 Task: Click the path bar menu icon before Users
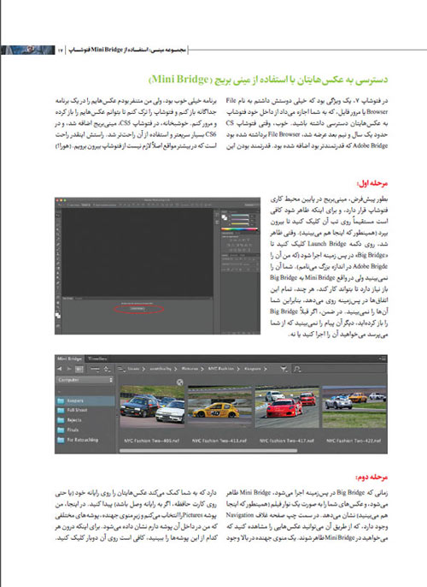[122, 369]
